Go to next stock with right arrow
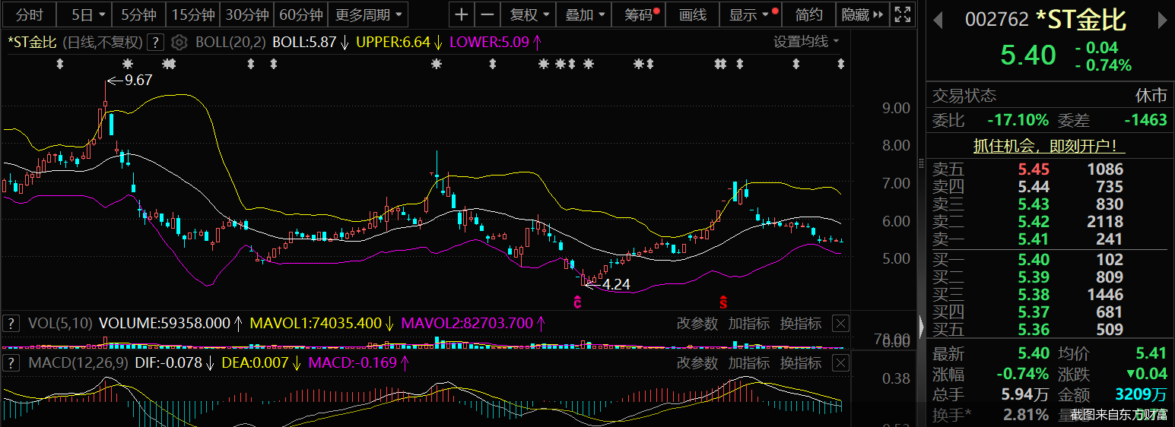Image resolution: width=1175 pixels, height=427 pixels. pos(1163,20)
